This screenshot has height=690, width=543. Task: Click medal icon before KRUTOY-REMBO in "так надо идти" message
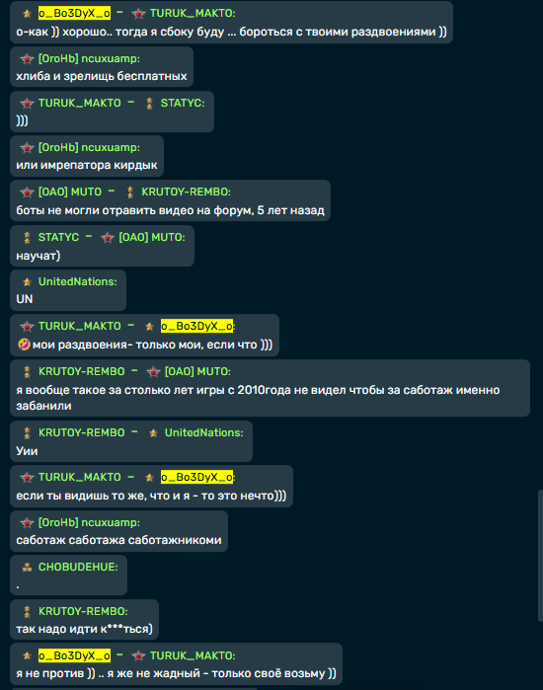(27, 612)
